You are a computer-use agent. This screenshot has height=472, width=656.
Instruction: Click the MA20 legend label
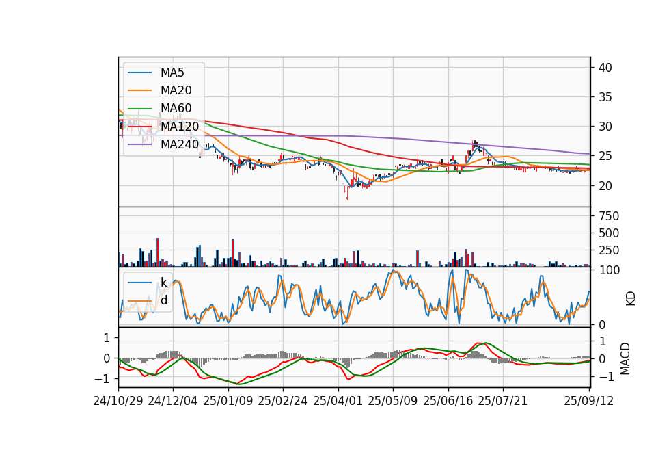coord(176,90)
